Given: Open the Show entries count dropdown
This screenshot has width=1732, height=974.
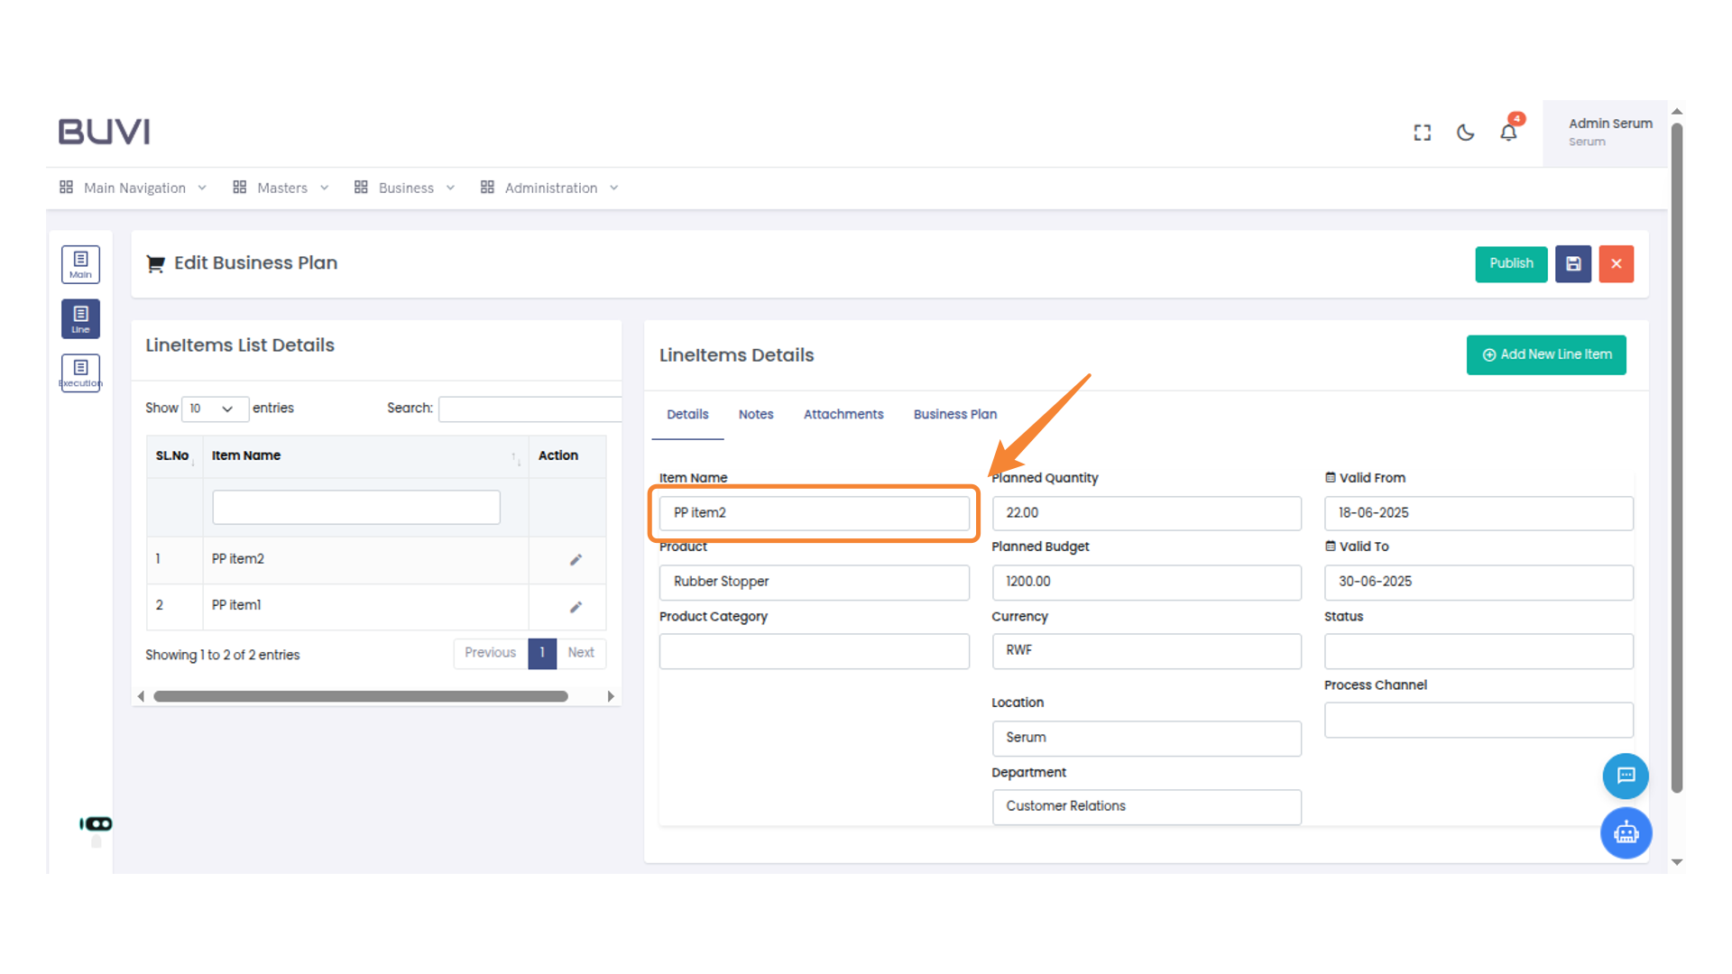Looking at the screenshot, I should (214, 409).
